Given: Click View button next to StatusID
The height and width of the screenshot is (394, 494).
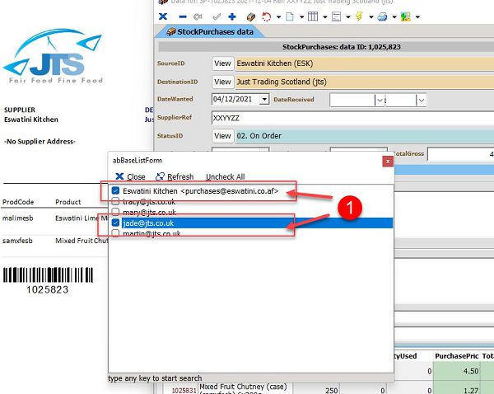Looking at the screenshot, I should tap(223, 136).
